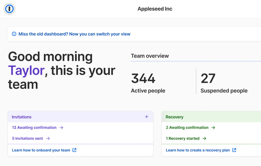
Task: Click the arrow beside 5 Invitations sent
Action: coord(48,138)
